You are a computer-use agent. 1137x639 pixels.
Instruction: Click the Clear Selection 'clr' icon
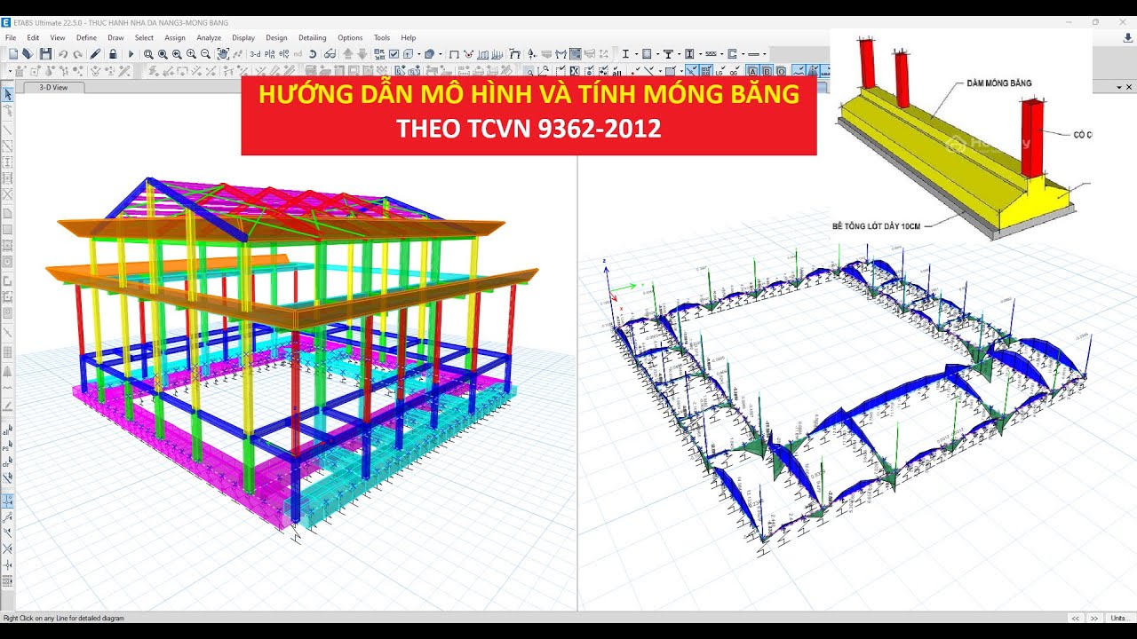[x=8, y=464]
